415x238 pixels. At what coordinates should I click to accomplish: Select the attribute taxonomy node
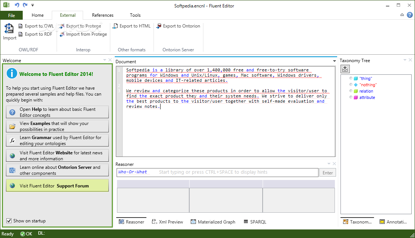pos(367,97)
